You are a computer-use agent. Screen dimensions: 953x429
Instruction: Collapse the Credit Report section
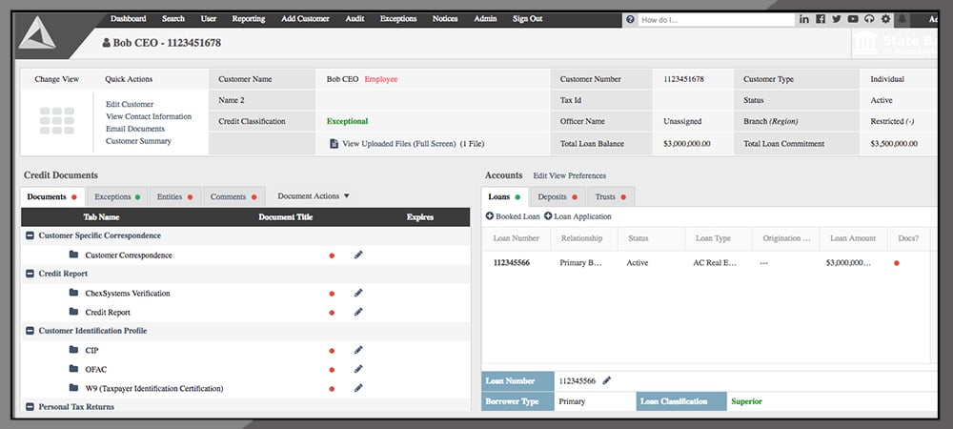[x=30, y=274]
